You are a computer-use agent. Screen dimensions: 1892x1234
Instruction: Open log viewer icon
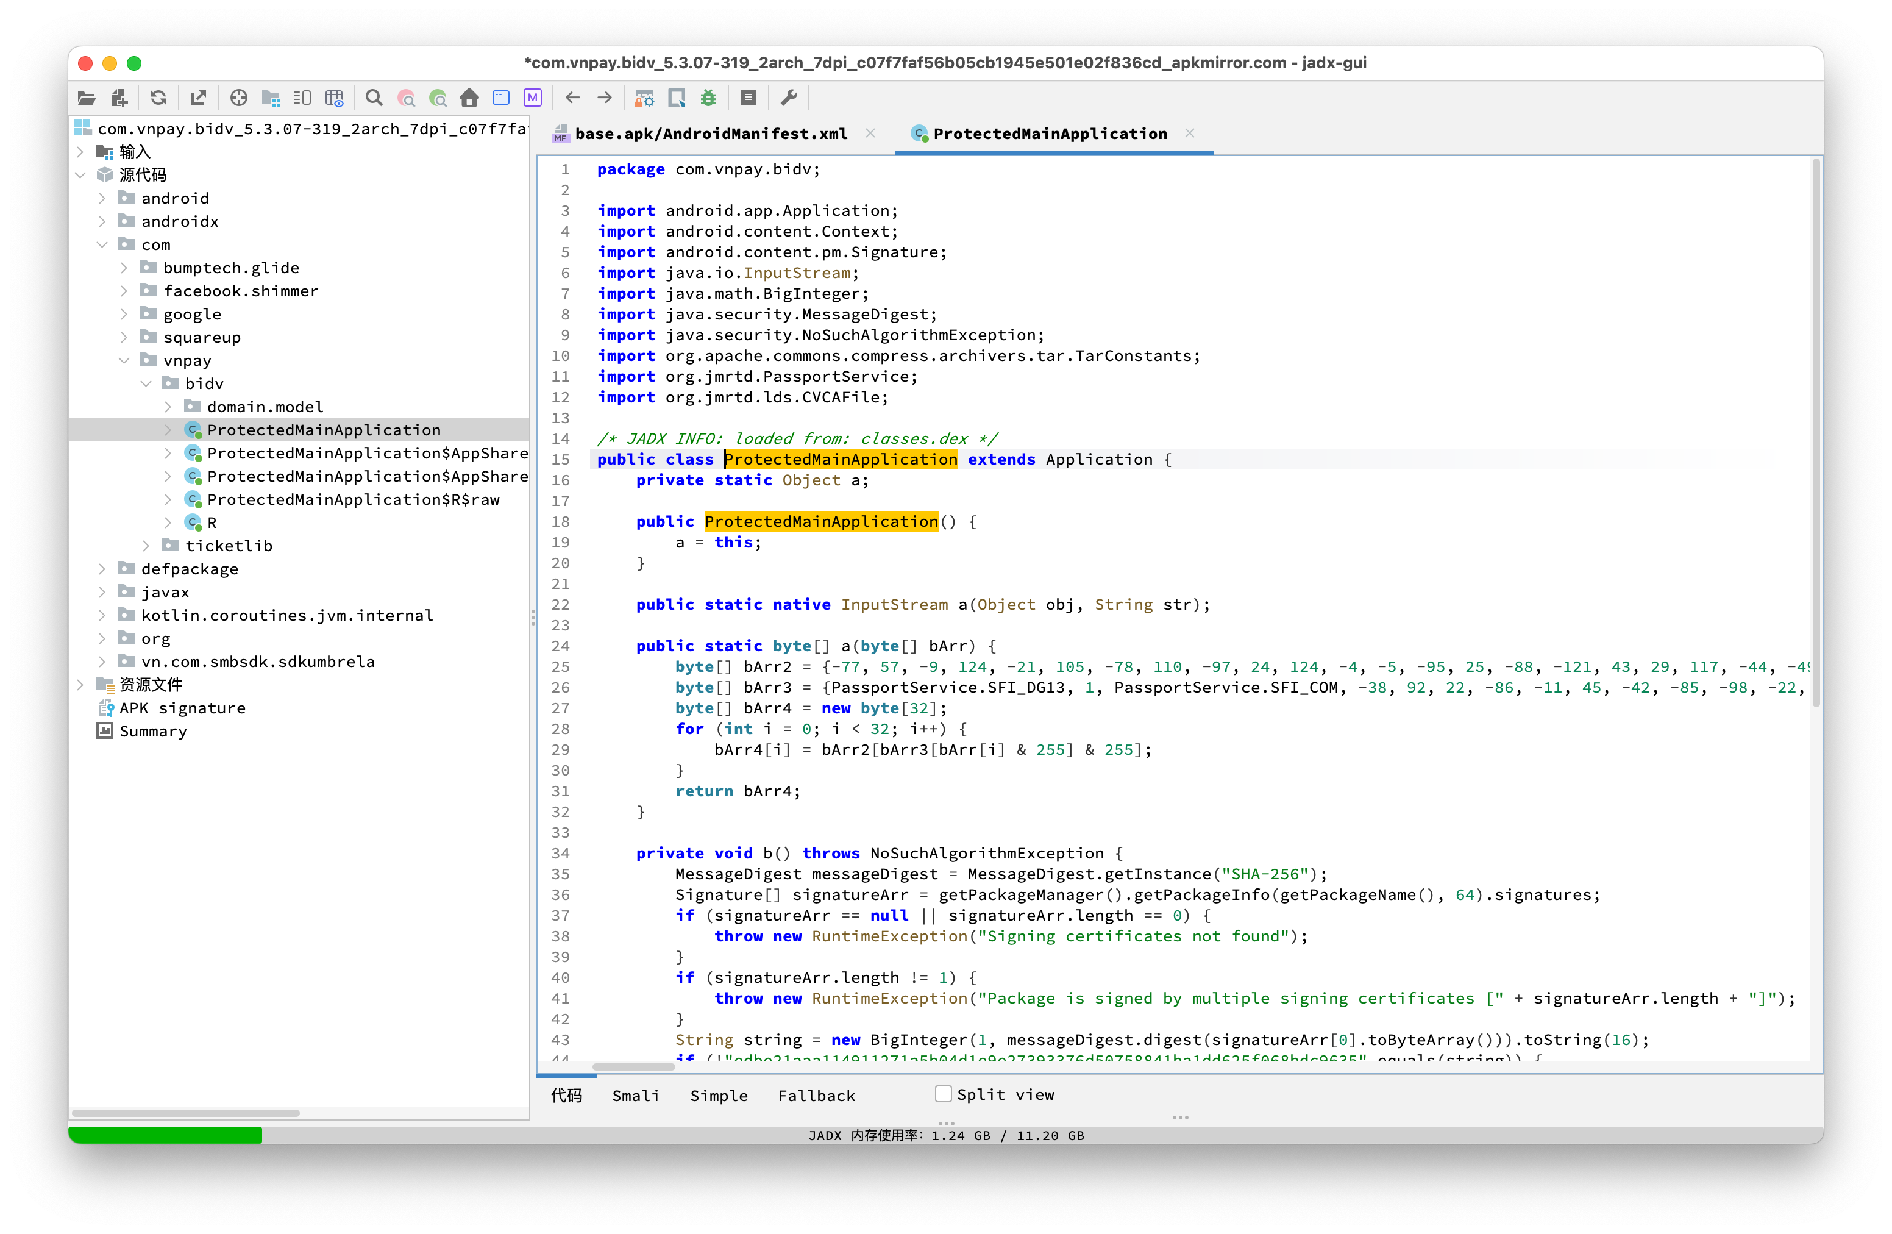[x=748, y=98]
